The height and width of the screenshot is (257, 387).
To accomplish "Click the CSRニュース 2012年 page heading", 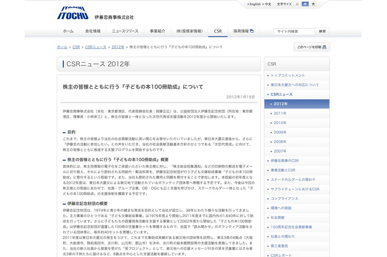I will [98, 64].
